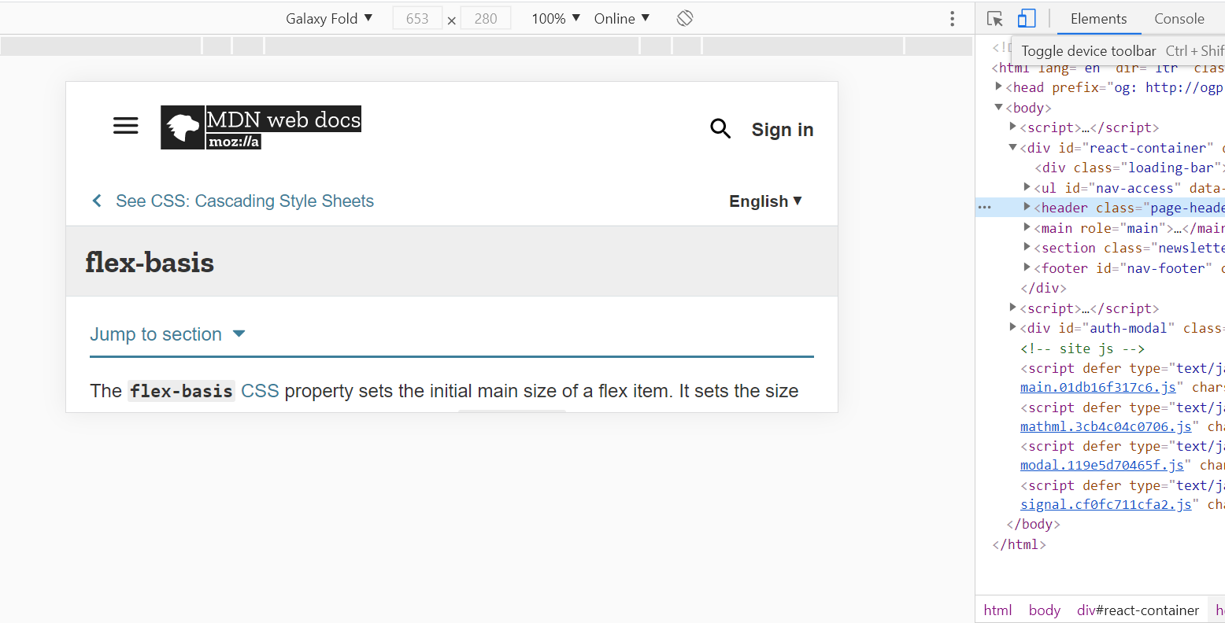Image resolution: width=1225 pixels, height=623 pixels.
Task: Toggle the device toolbar icon
Action: pos(1027,18)
